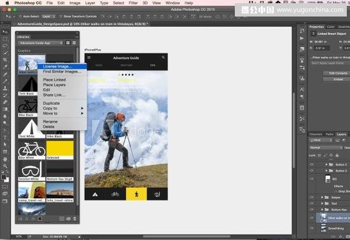Click the lock all padlock icon
The image size is (350, 240).
coord(337,155)
